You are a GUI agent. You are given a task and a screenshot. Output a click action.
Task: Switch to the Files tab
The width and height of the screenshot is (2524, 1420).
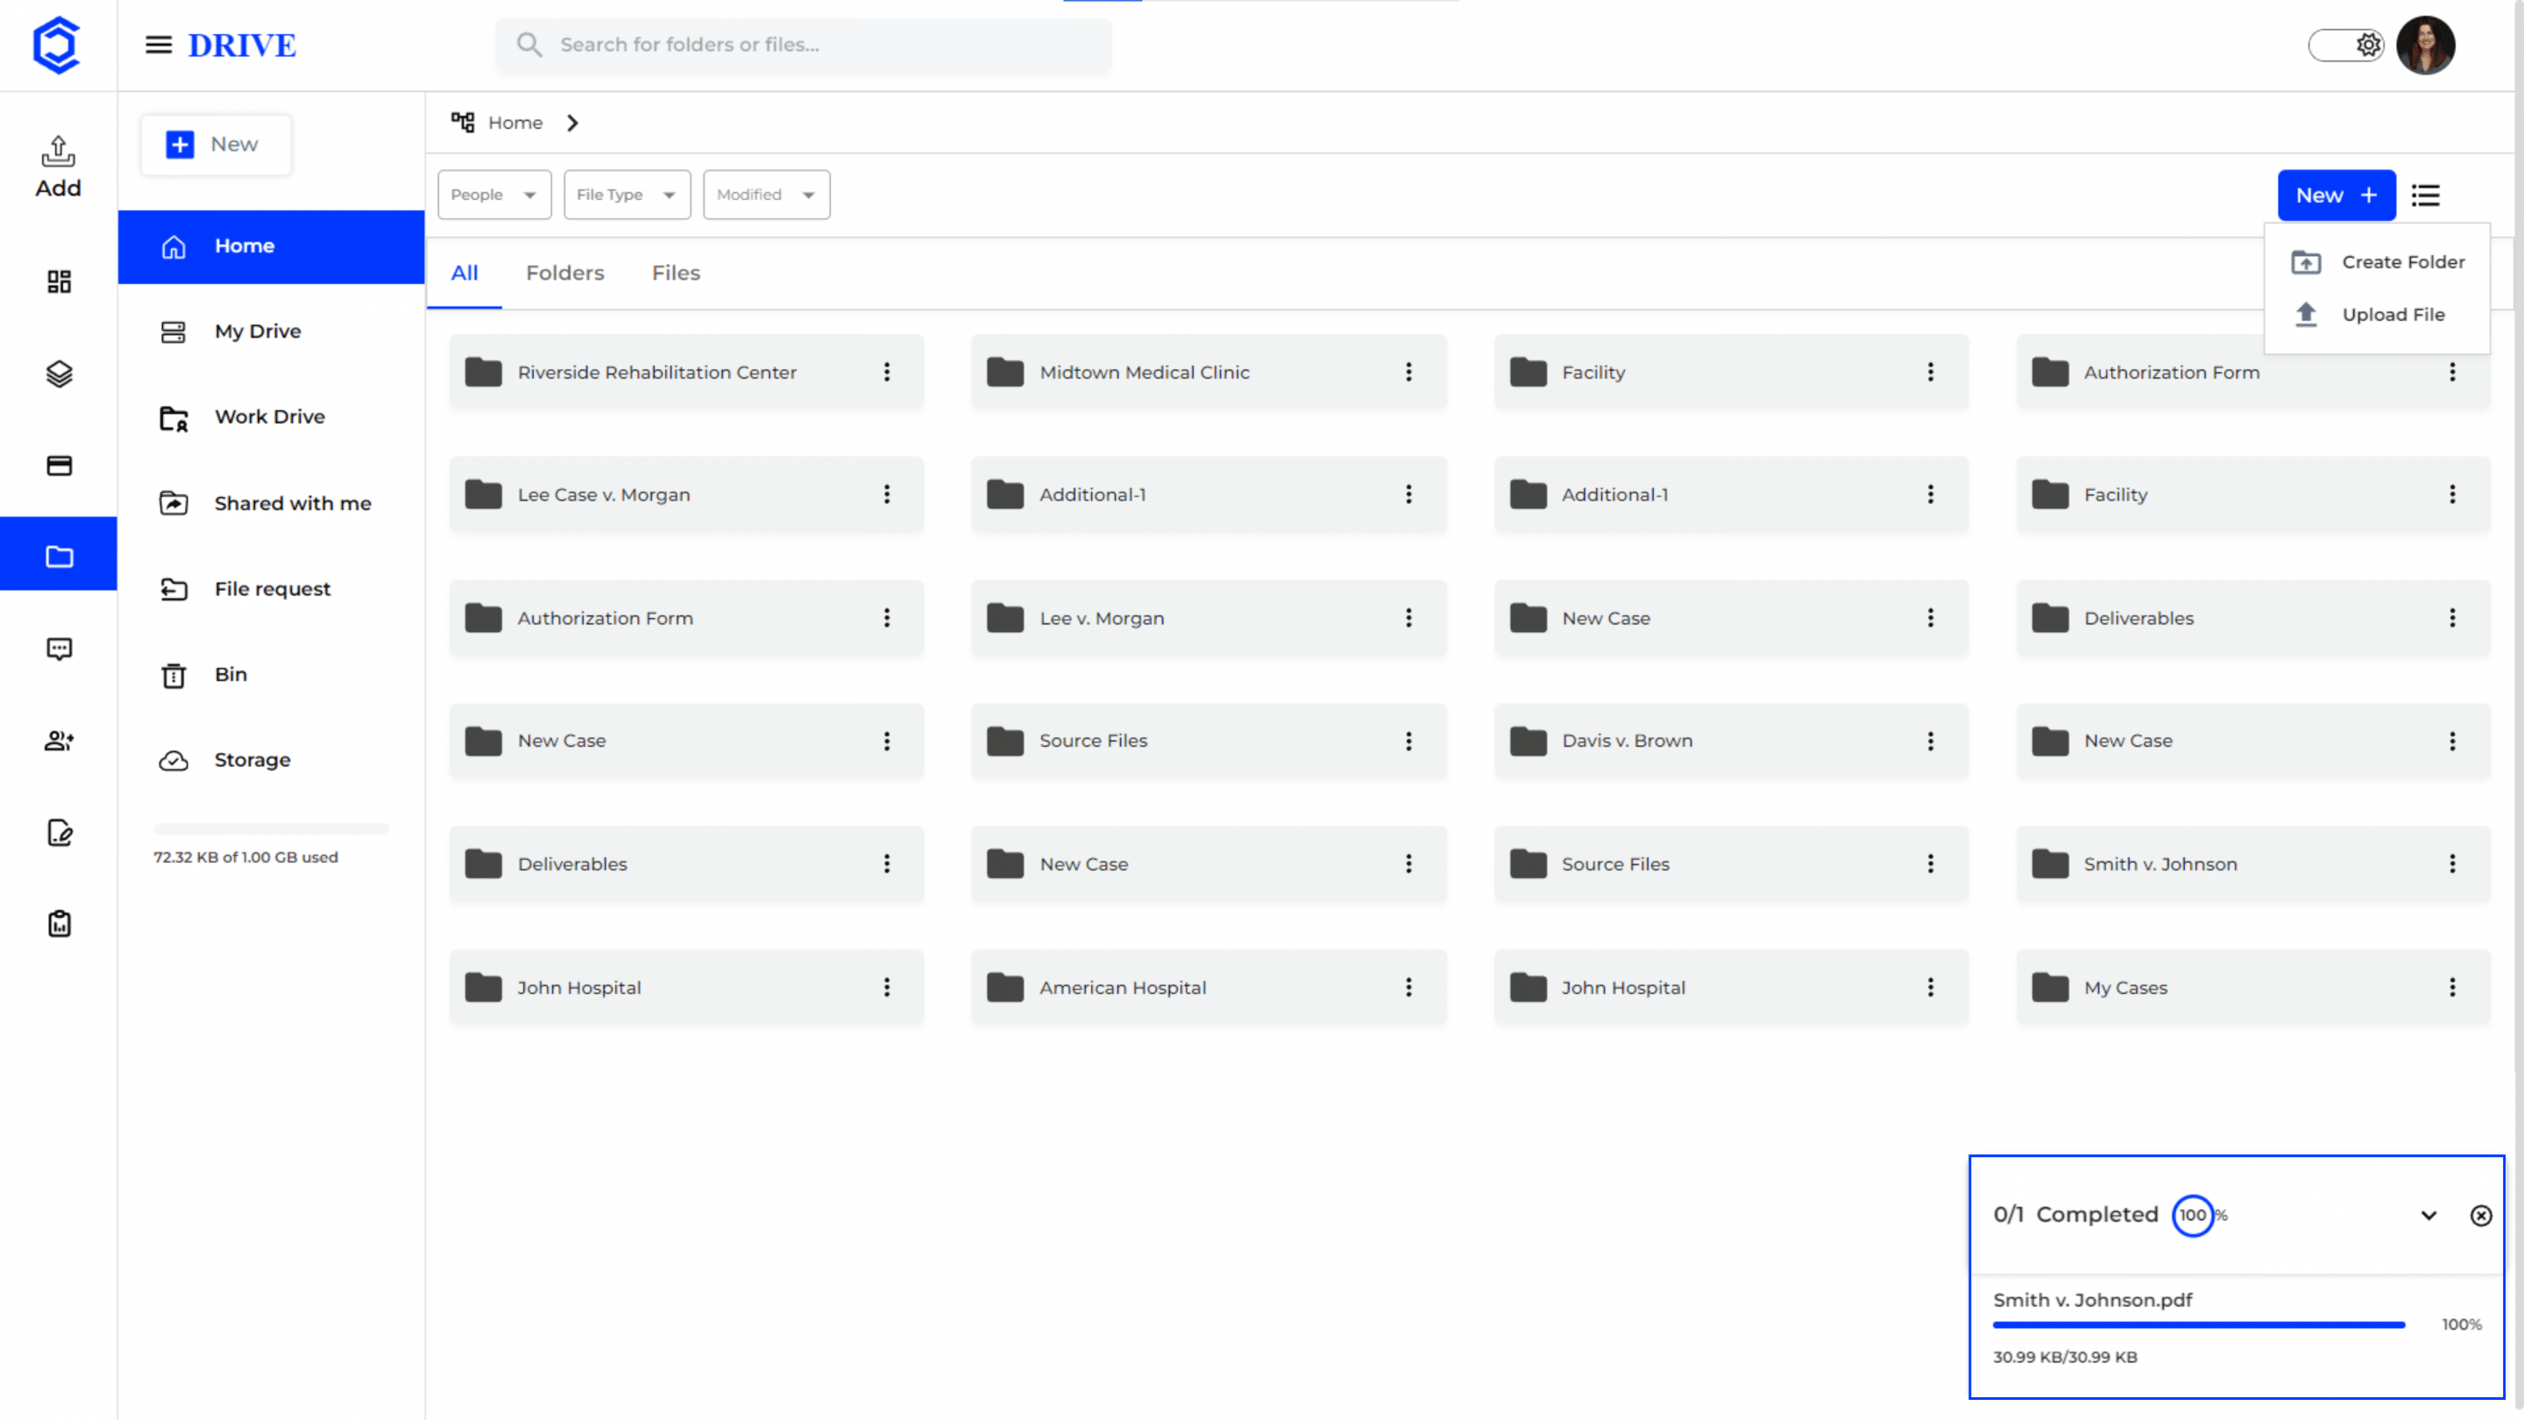click(676, 273)
